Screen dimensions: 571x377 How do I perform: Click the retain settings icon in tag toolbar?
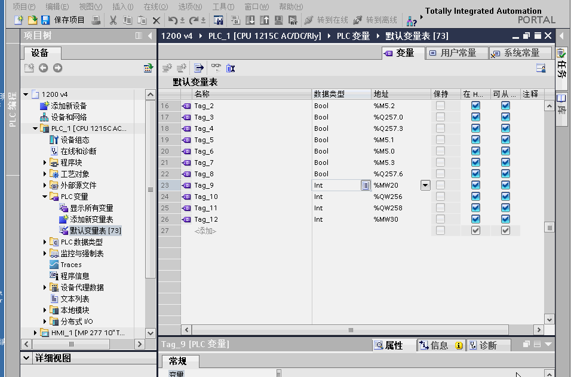click(231, 68)
